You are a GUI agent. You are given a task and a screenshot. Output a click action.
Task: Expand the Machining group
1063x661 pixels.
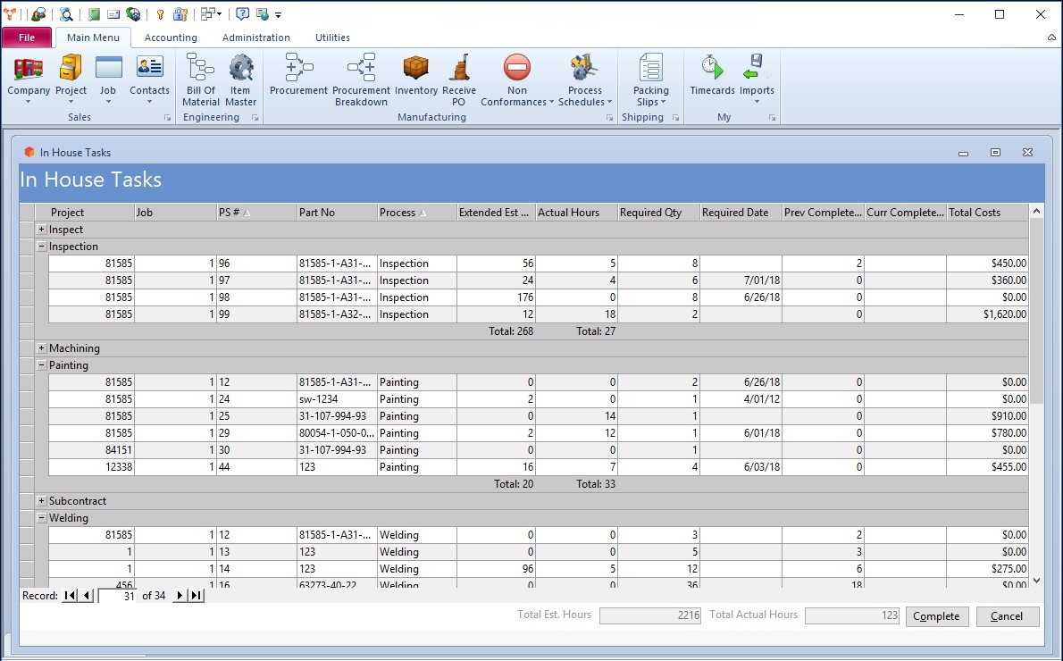[41, 348]
